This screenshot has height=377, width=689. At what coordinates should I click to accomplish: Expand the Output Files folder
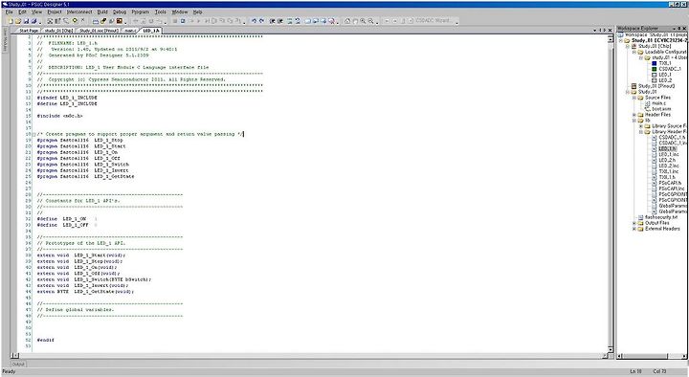point(634,223)
